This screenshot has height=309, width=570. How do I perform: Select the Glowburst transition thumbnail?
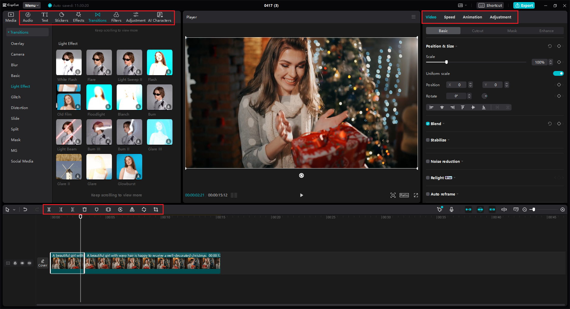coord(129,167)
